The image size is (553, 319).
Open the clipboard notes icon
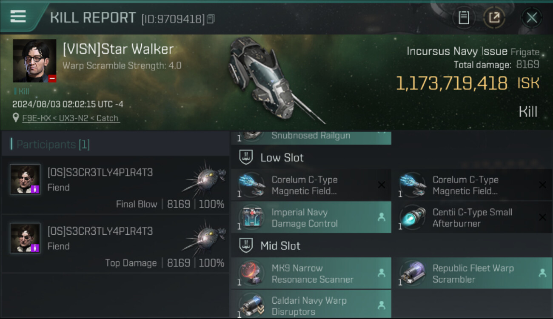pos(464,18)
